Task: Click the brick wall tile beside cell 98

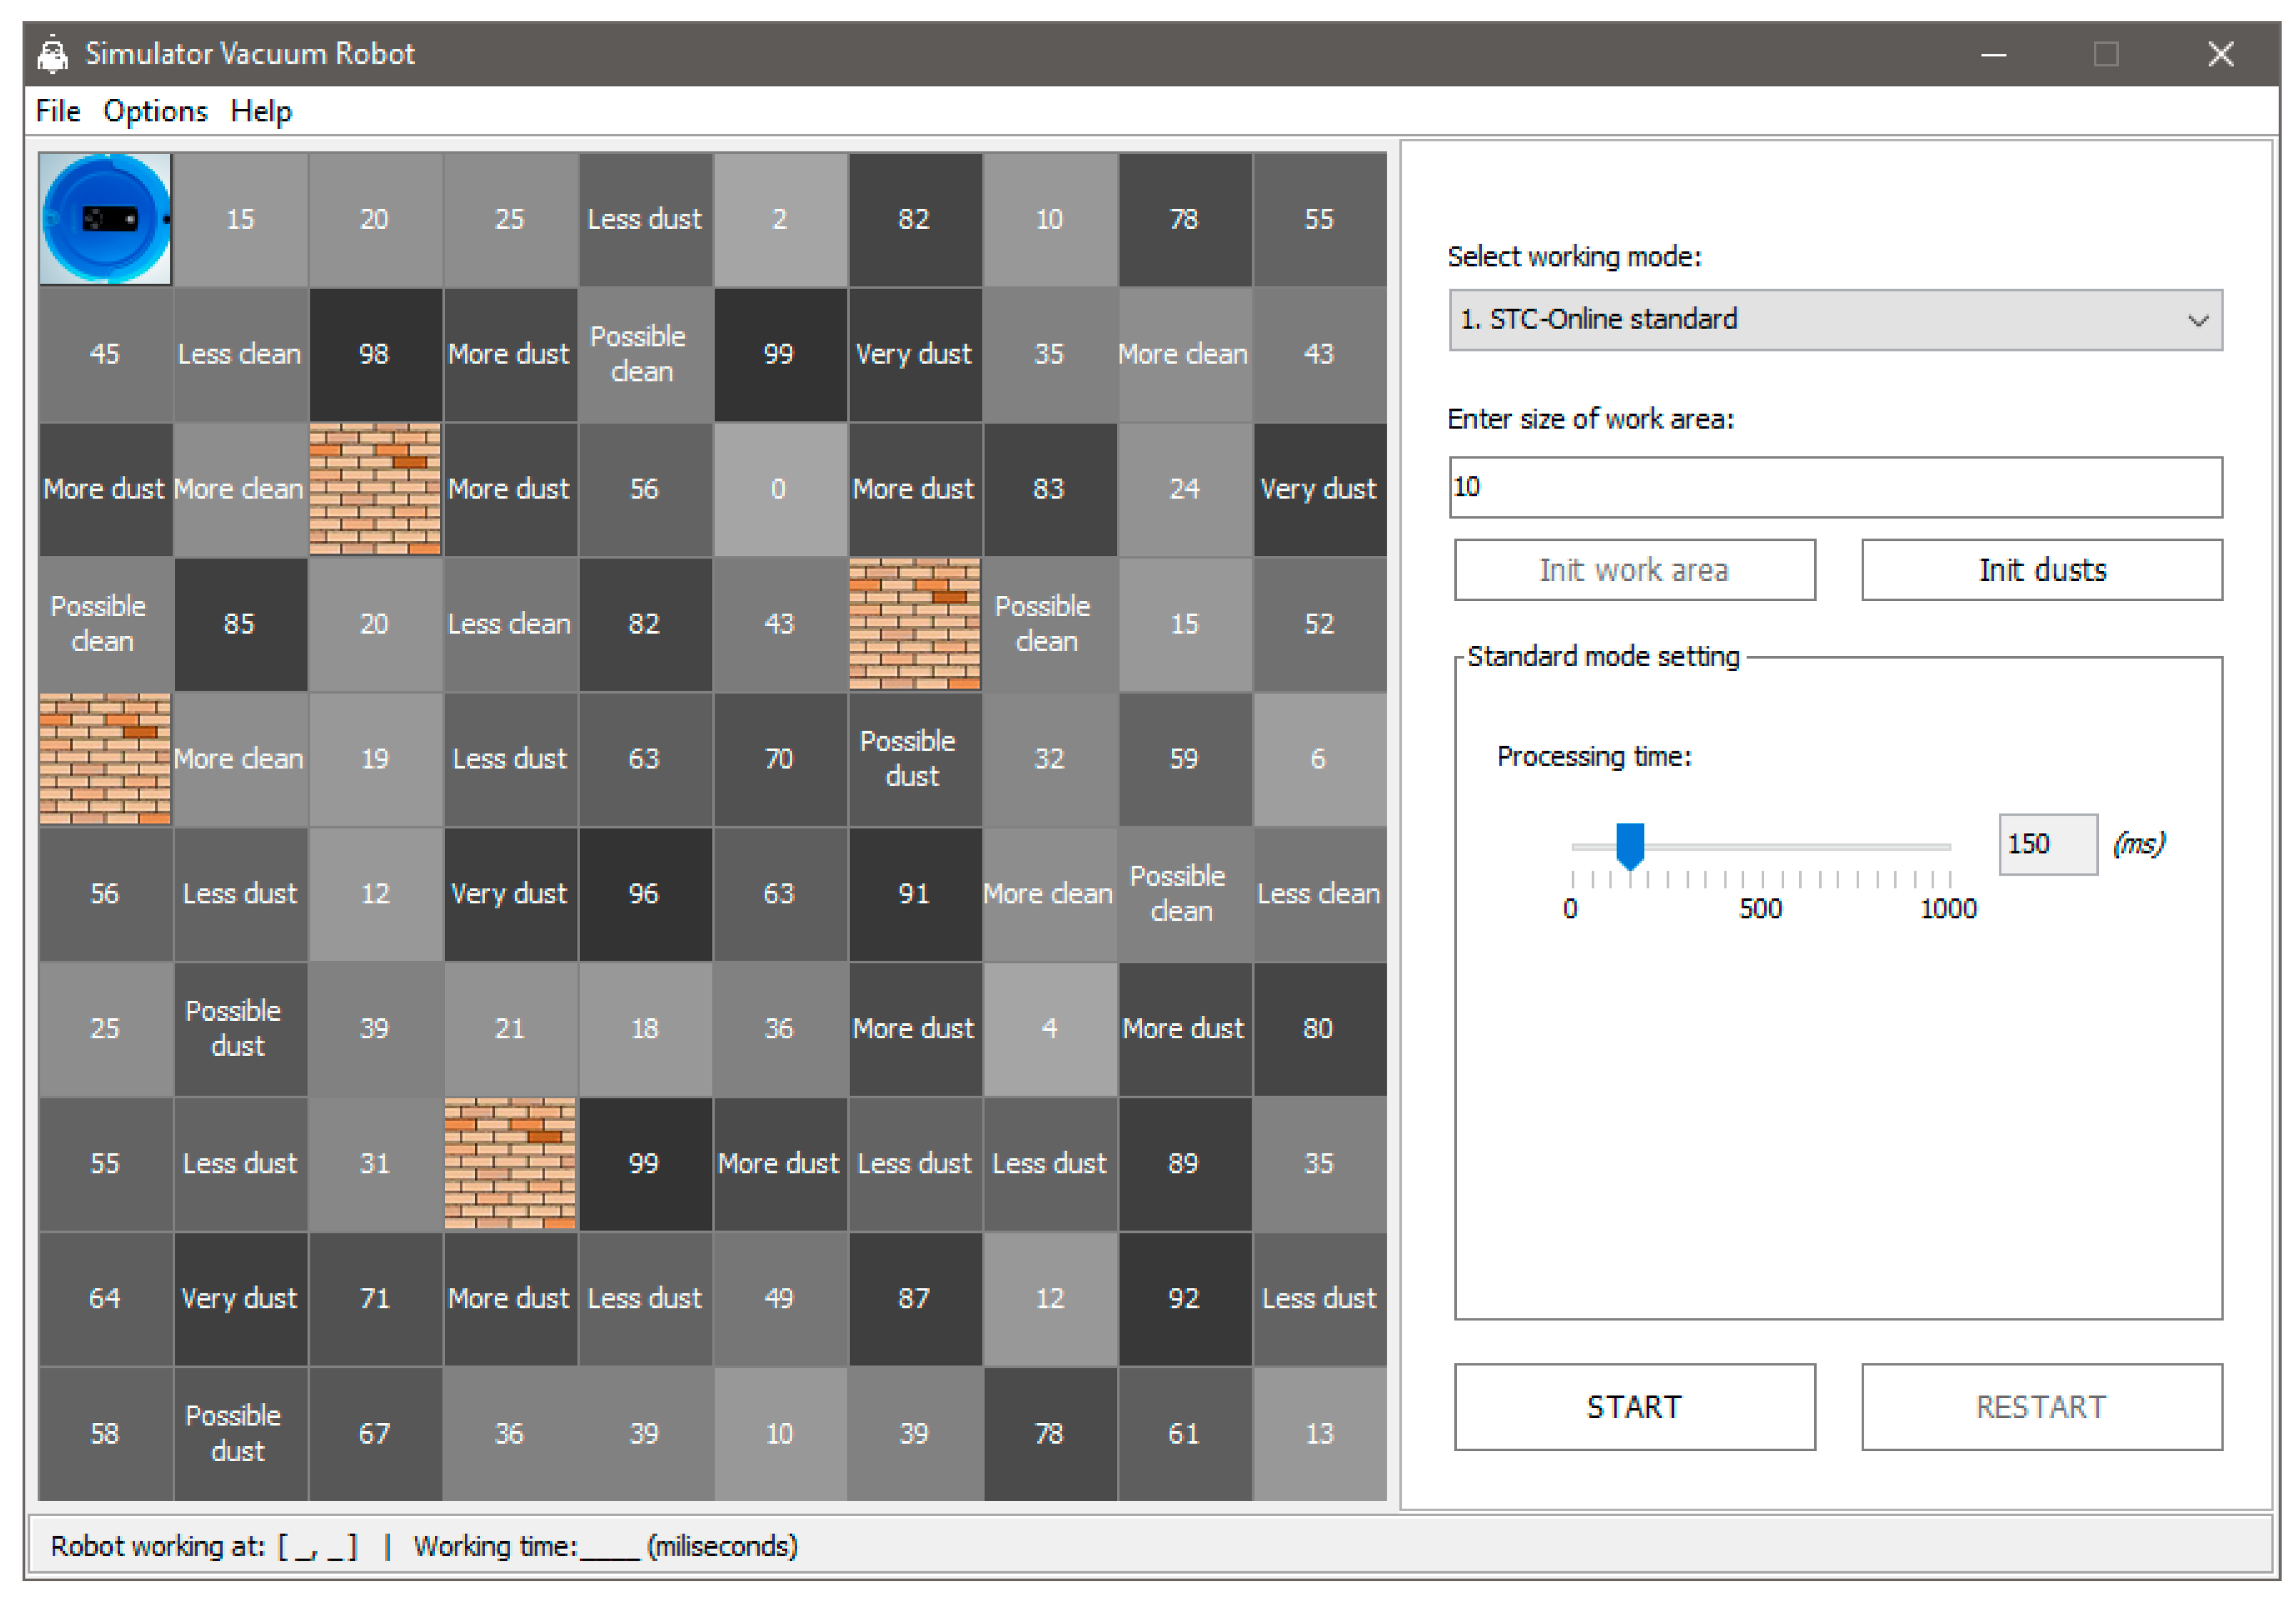Action: tap(374, 489)
